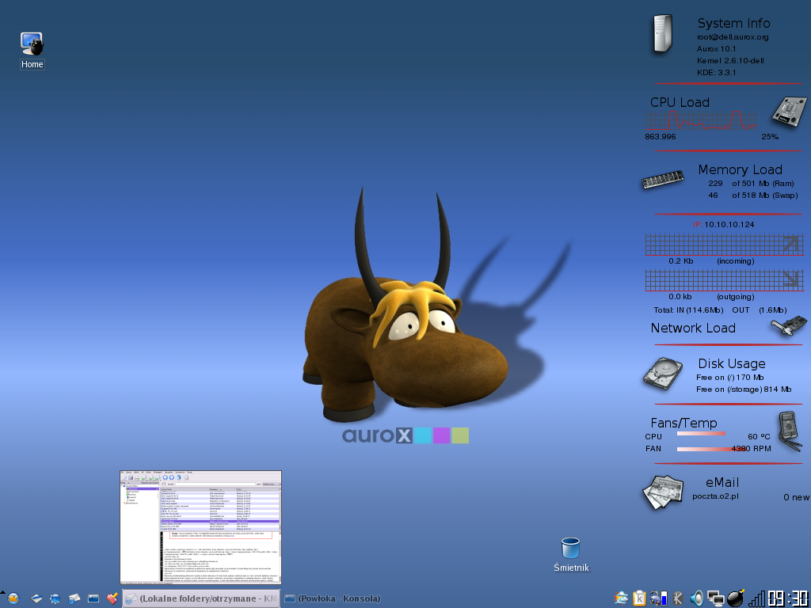Click the CPU temperature bar

pos(701,434)
